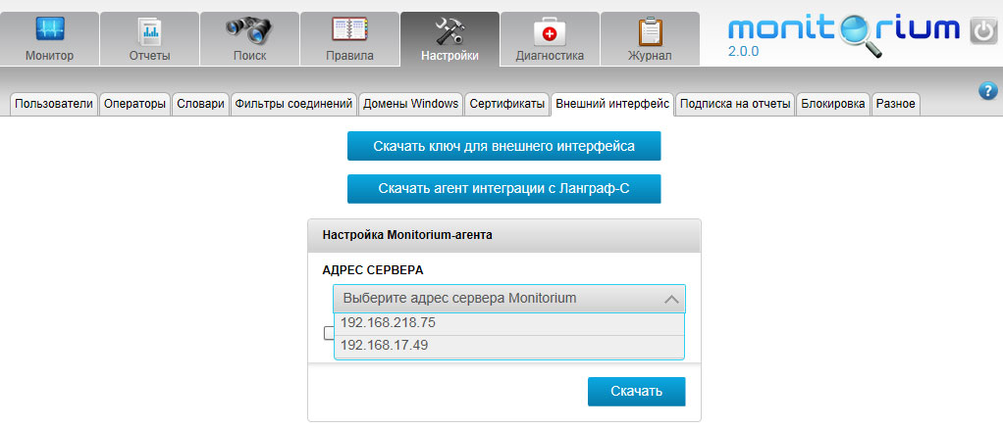Click the version number 2.0.0

point(743,52)
